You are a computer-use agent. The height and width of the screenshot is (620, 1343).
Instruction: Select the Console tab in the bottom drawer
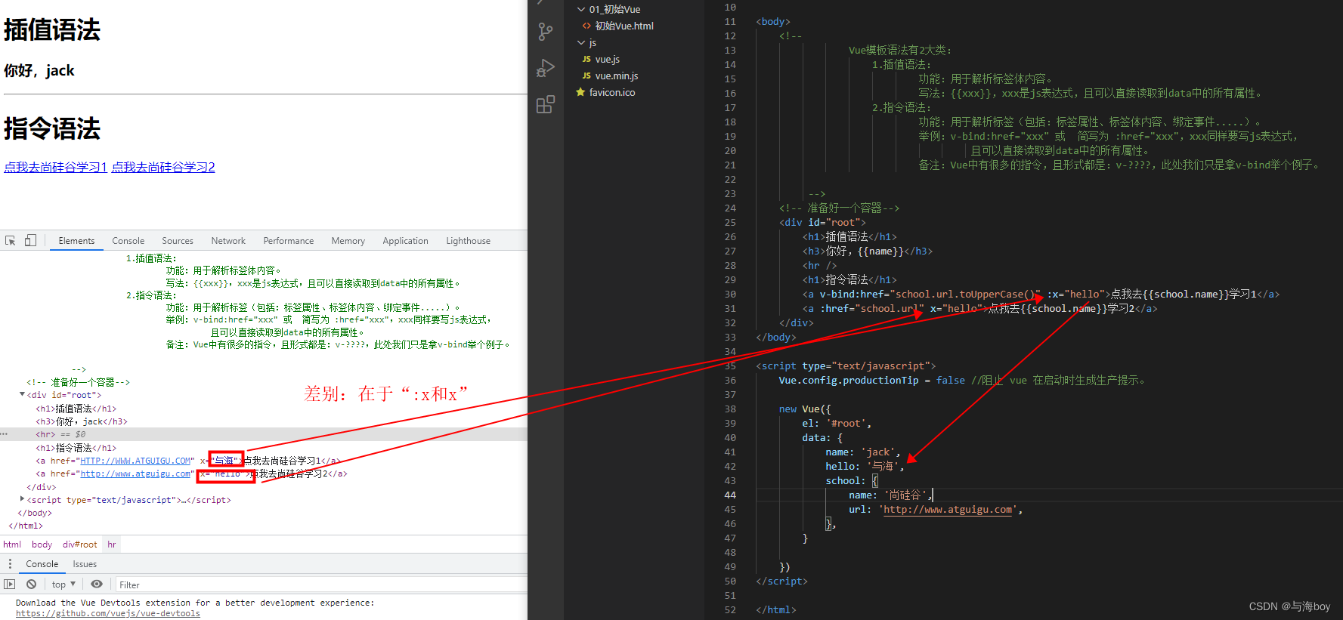tap(42, 564)
